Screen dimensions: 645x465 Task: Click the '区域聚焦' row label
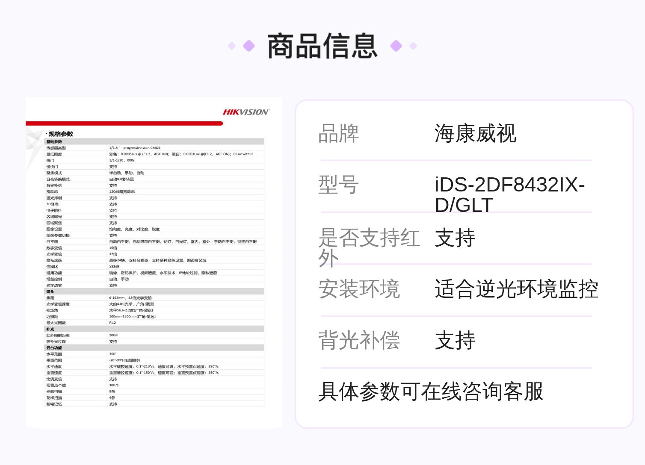pyautogui.click(x=54, y=223)
